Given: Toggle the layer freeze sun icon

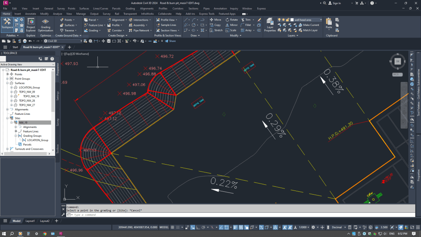Looking at the screenshot, I should [283, 19].
